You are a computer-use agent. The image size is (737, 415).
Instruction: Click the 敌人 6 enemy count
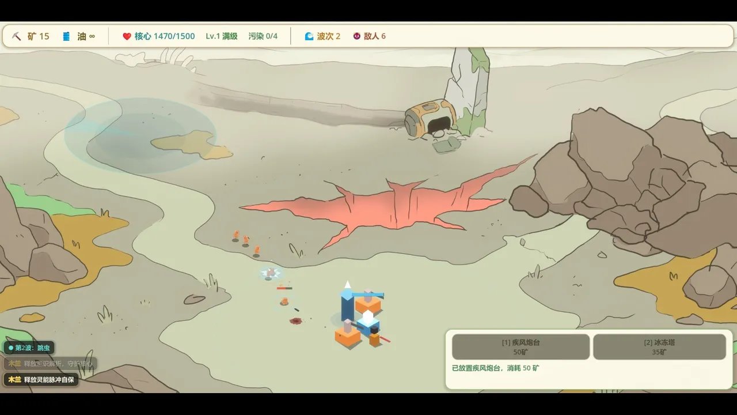point(375,36)
